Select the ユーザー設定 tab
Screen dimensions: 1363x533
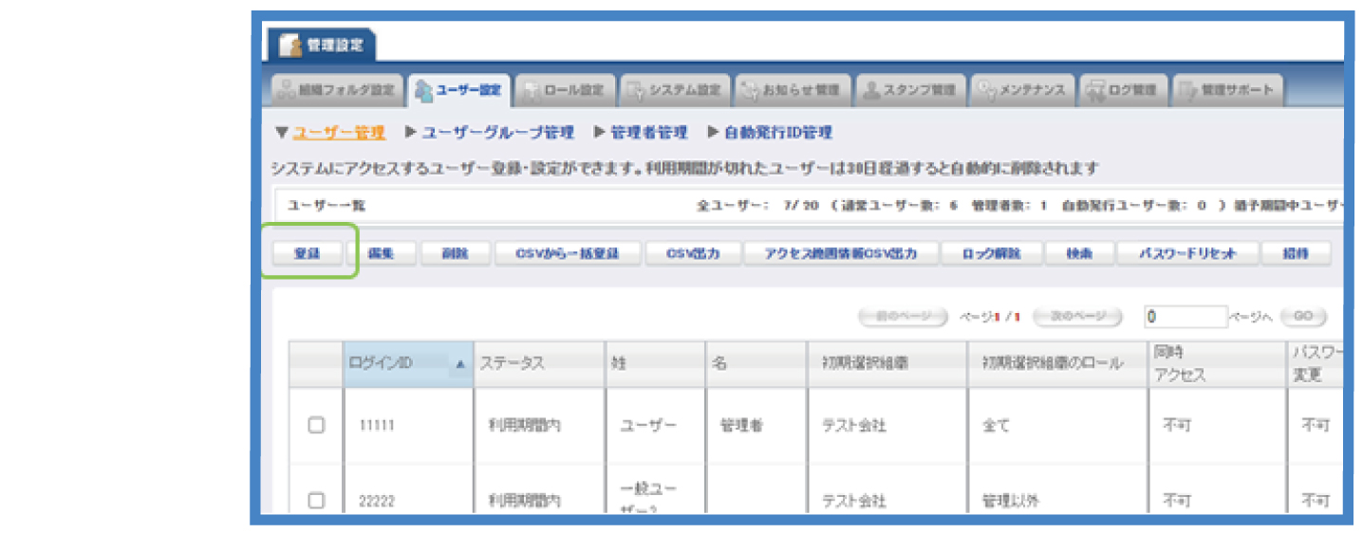[459, 90]
